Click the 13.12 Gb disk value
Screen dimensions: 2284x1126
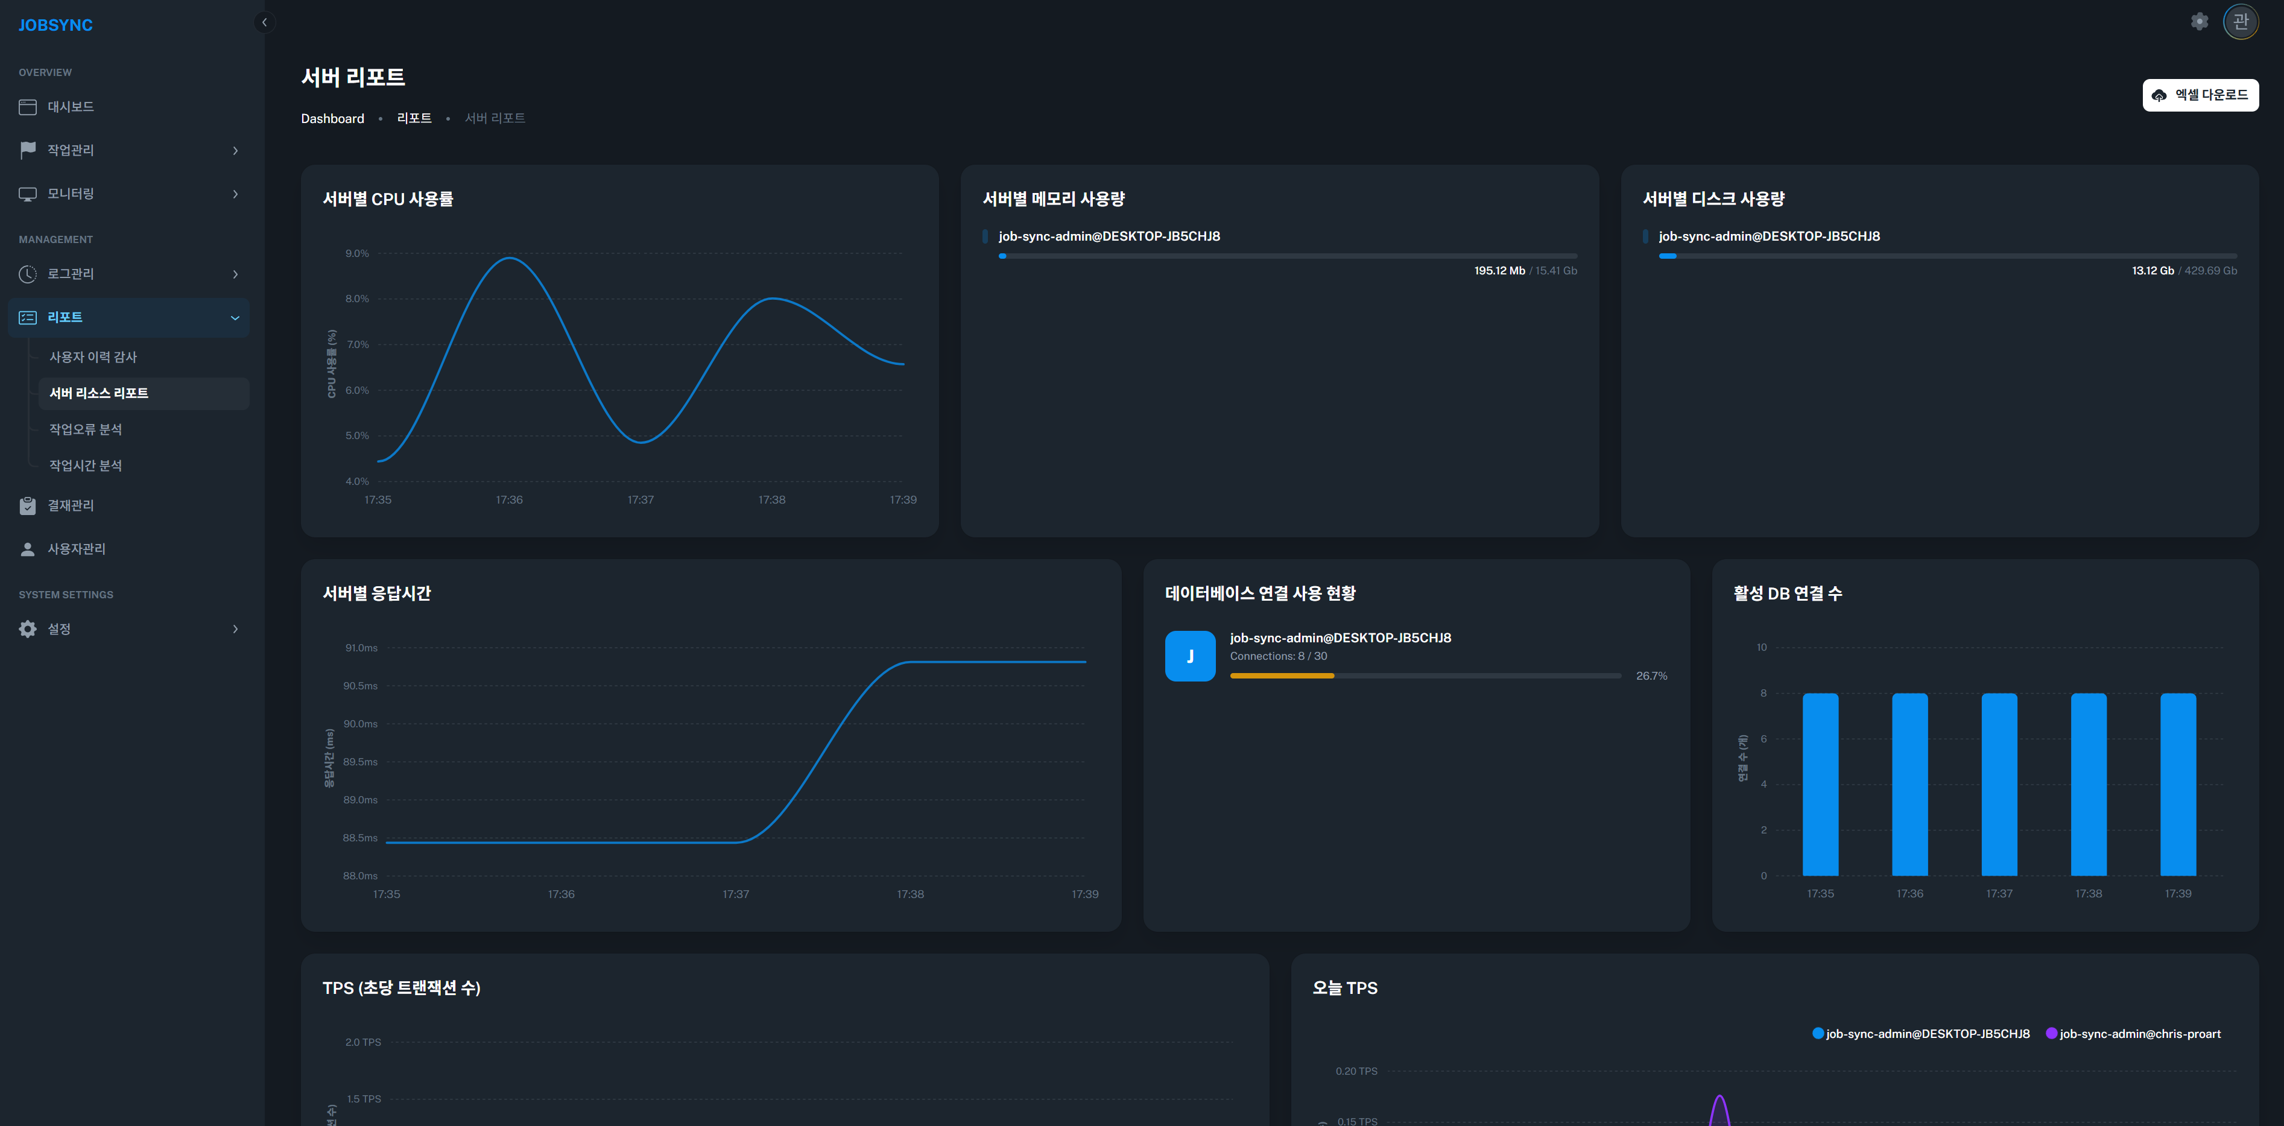coord(2153,270)
